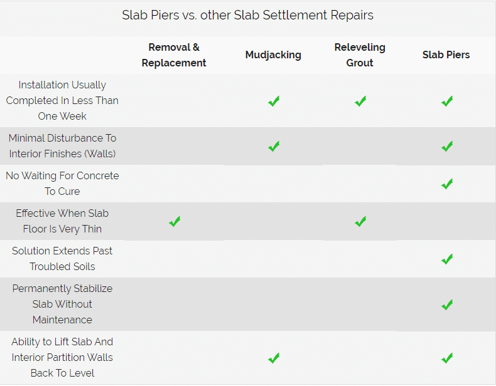Click Mudjacking checkmark for ability to lift slab
496x386 pixels.
pos(274,358)
